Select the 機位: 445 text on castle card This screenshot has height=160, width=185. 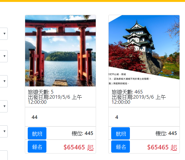coord(166,133)
